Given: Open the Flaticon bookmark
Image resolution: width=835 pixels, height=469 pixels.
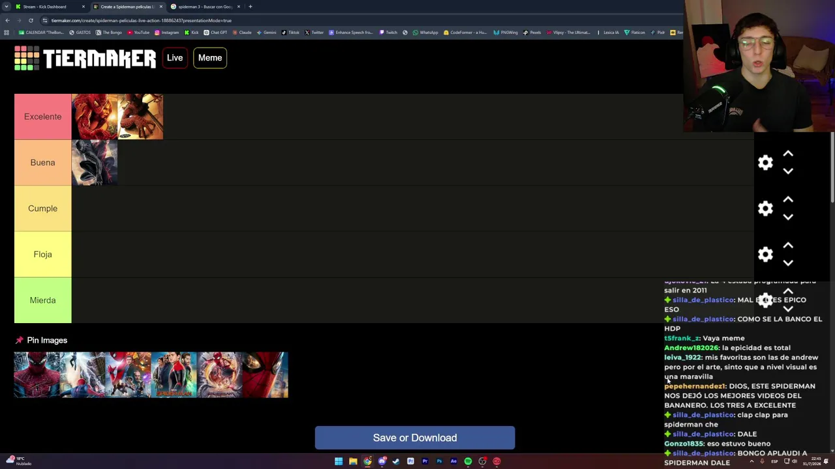Looking at the screenshot, I should (x=635, y=33).
